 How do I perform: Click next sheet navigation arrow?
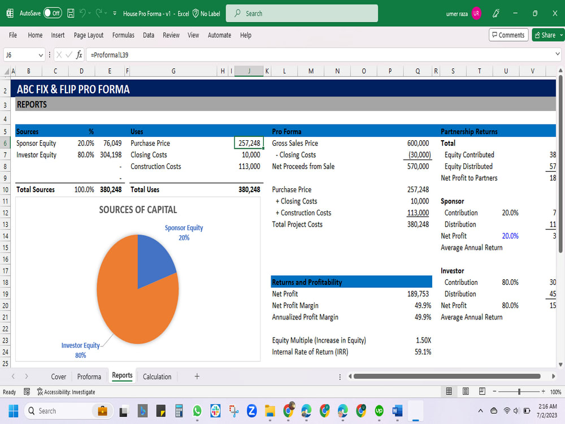click(27, 377)
